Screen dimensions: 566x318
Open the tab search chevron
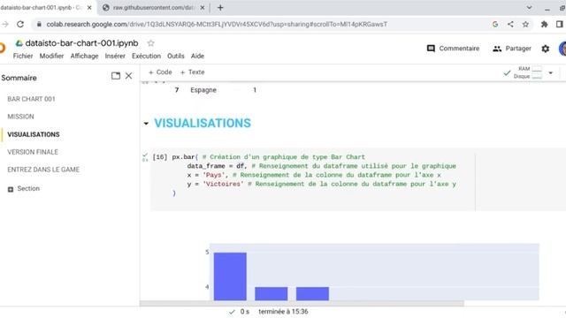pyautogui.click(x=529, y=8)
